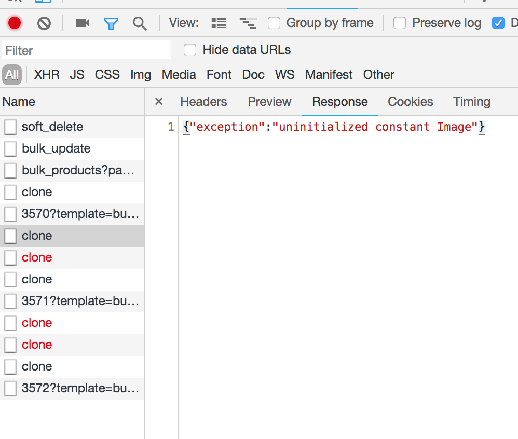The image size is (518, 439).
Task: Select the bulk_products?pa... request
Action: 72,170
